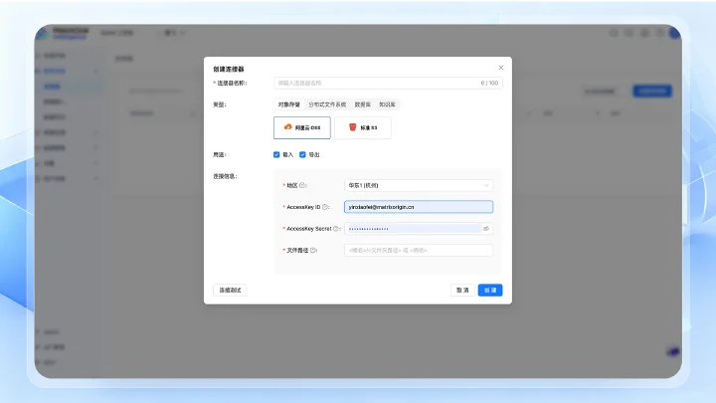Click the help icon beside 文件路径
The height and width of the screenshot is (403, 716).
[x=313, y=250]
